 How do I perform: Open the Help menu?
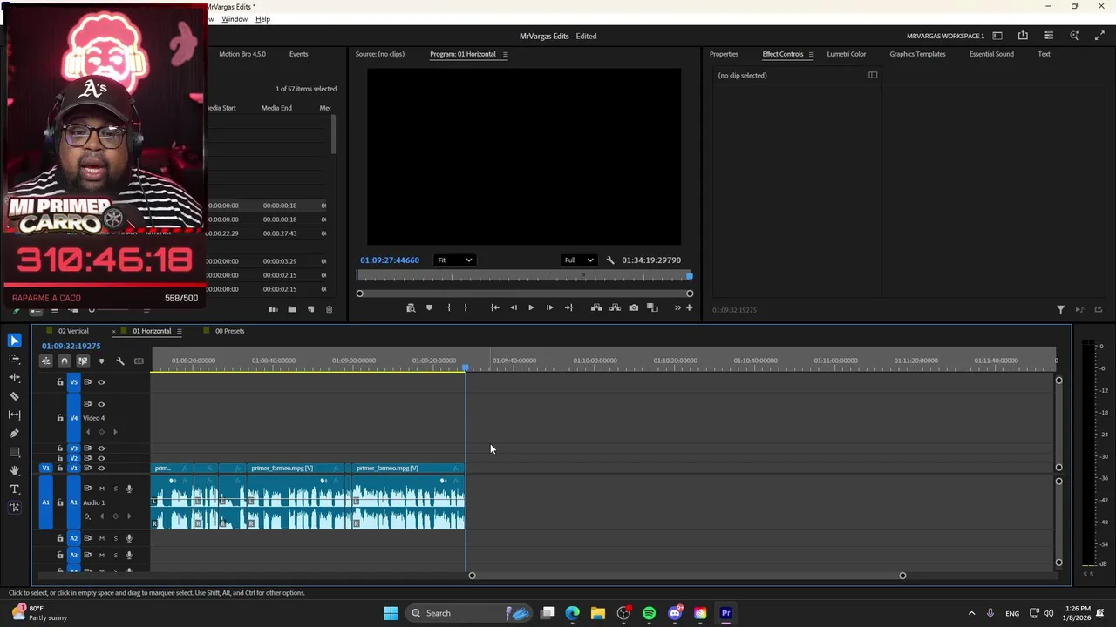[x=262, y=19]
